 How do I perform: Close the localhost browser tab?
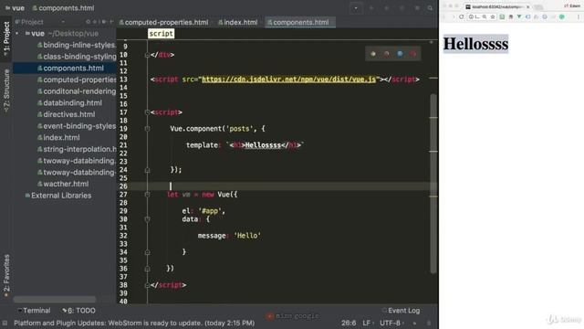point(527,6)
